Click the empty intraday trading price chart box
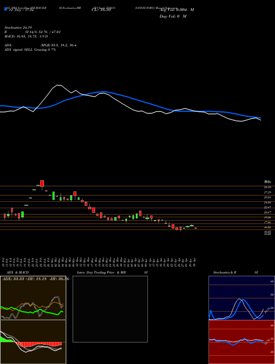The image size is (275, 364). [110, 309]
